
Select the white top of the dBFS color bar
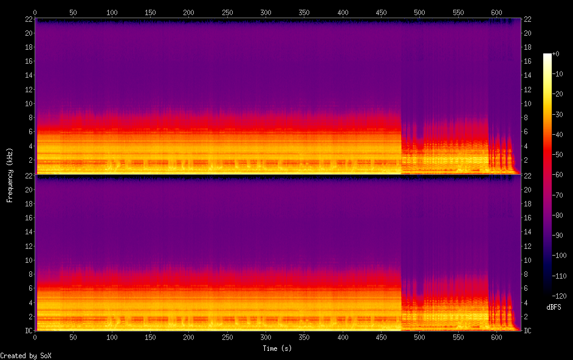pyautogui.click(x=547, y=56)
